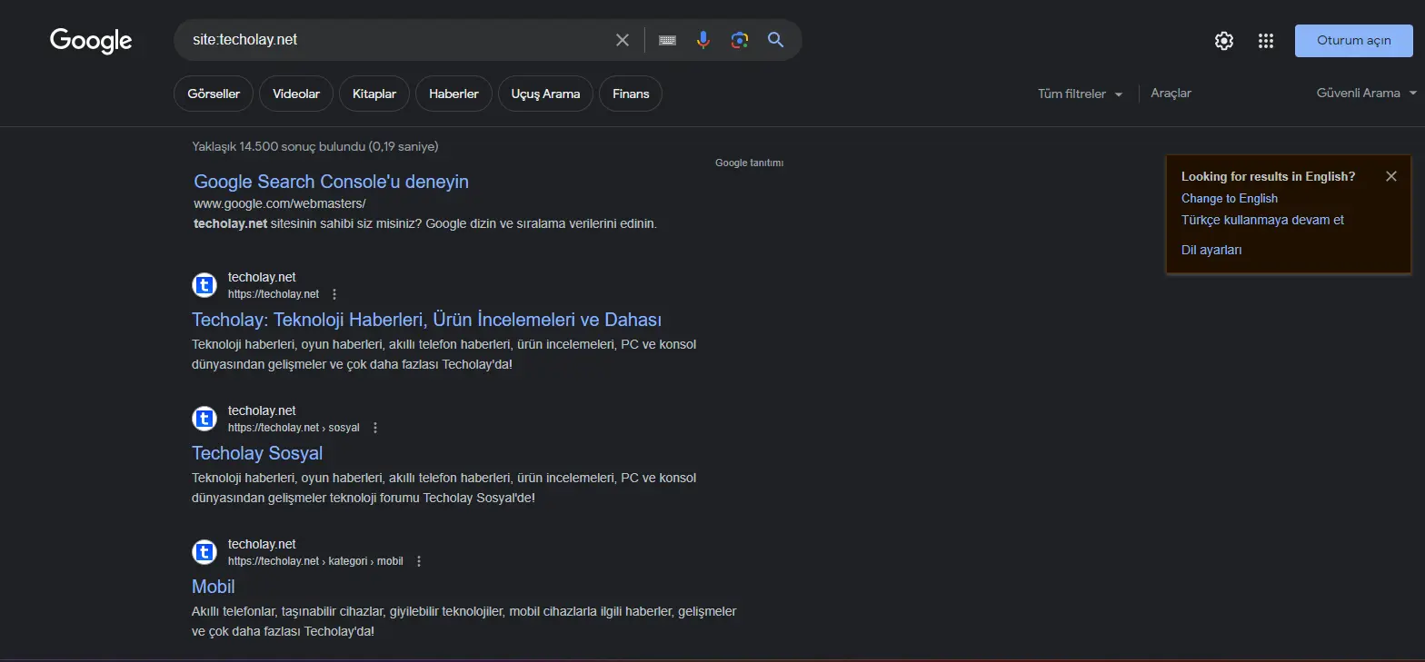The width and height of the screenshot is (1425, 662).
Task: Submit search with the magnifier icon
Action: coord(775,40)
